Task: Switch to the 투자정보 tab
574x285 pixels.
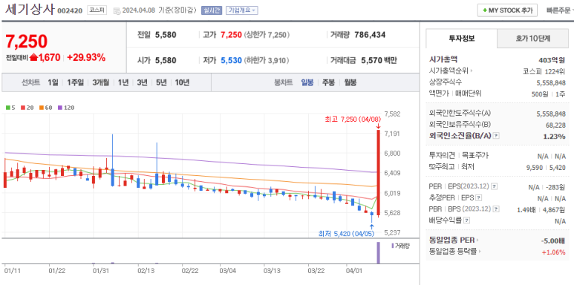Action: (x=462, y=39)
